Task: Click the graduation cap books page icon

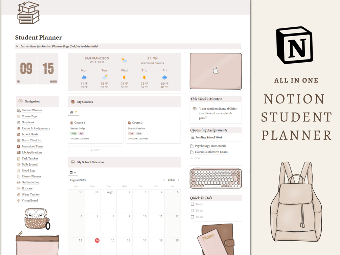Action: point(28,13)
